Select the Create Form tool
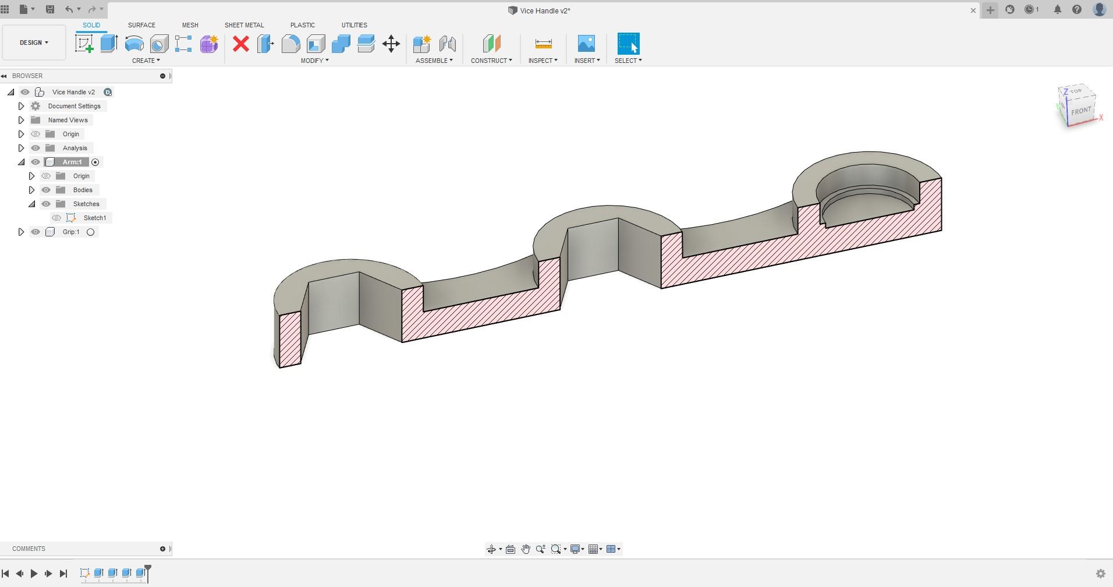 [x=208, y=44]
